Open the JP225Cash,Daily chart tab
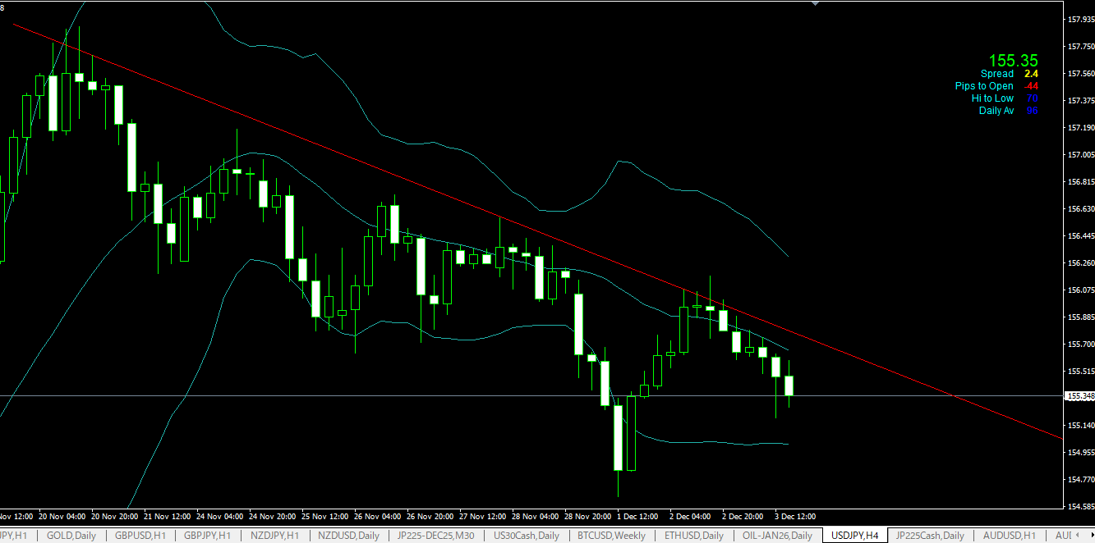Image resolution: width=1095 pixels, height=543 pixels. tap(930, 536)
